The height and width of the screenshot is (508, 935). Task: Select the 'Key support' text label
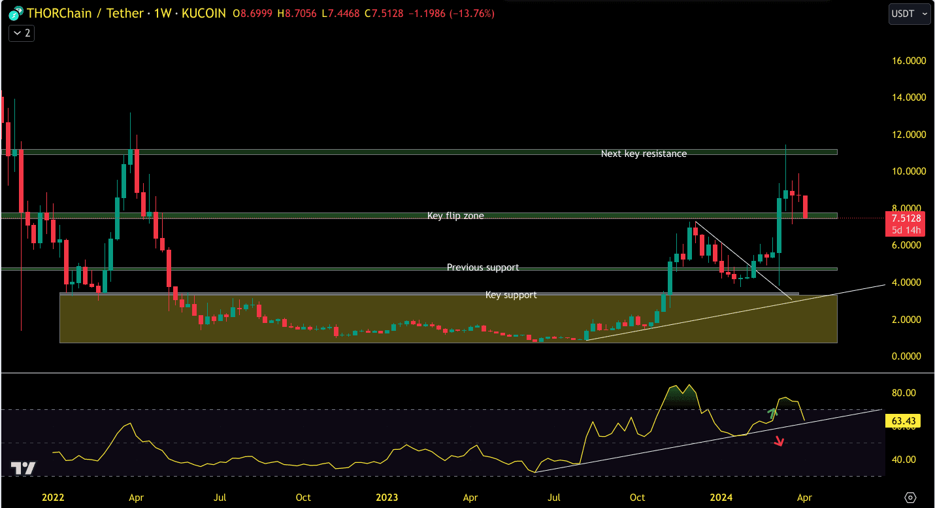pyautogui.click(x=511, y=295)
